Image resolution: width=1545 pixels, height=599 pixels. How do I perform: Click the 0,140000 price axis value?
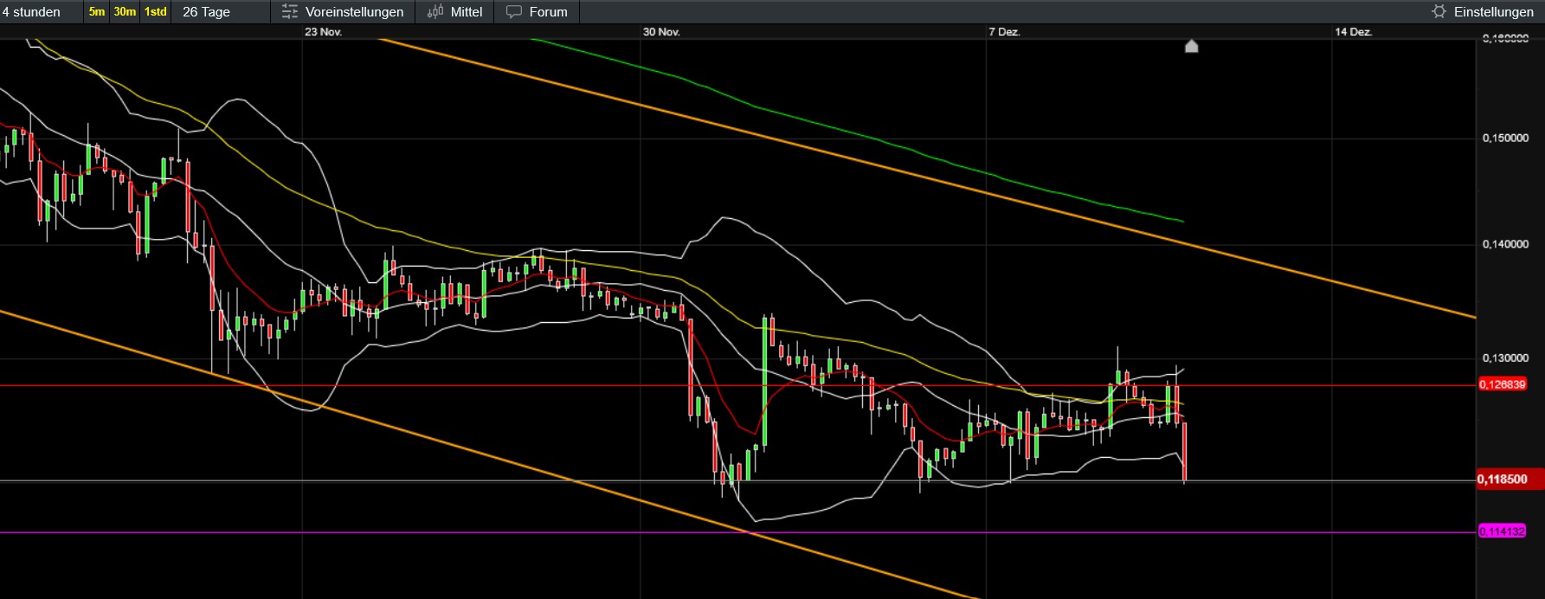1505,245
